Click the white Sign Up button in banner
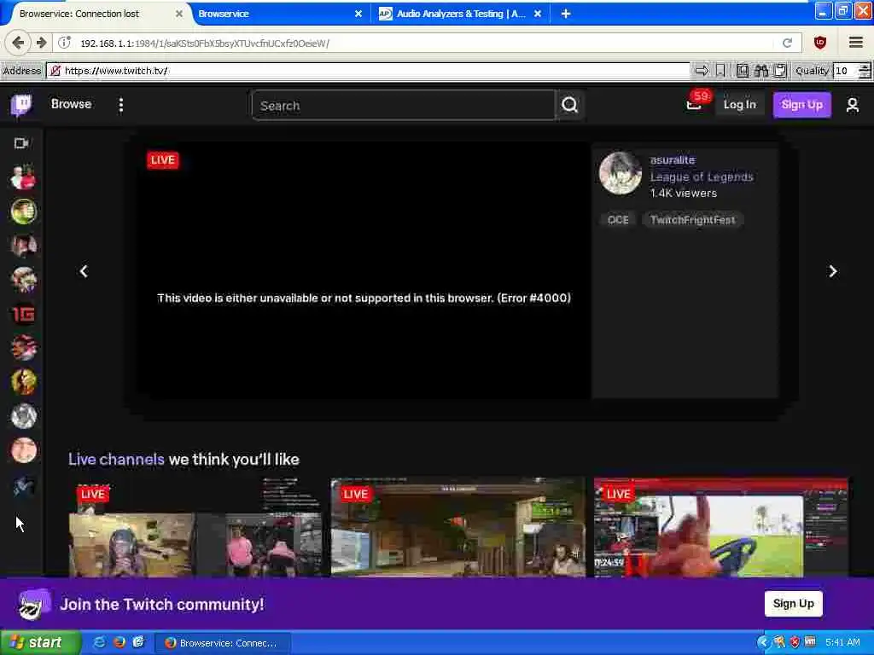This screenshot has height=655, width=874. (x=793, y=603)
